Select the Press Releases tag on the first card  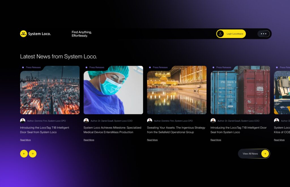31,67
